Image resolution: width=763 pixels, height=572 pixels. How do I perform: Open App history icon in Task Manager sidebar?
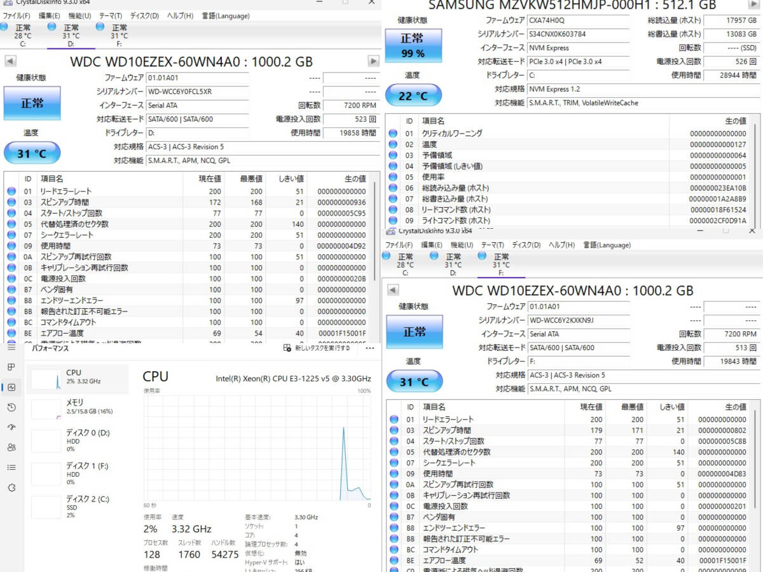click(11, 407)
